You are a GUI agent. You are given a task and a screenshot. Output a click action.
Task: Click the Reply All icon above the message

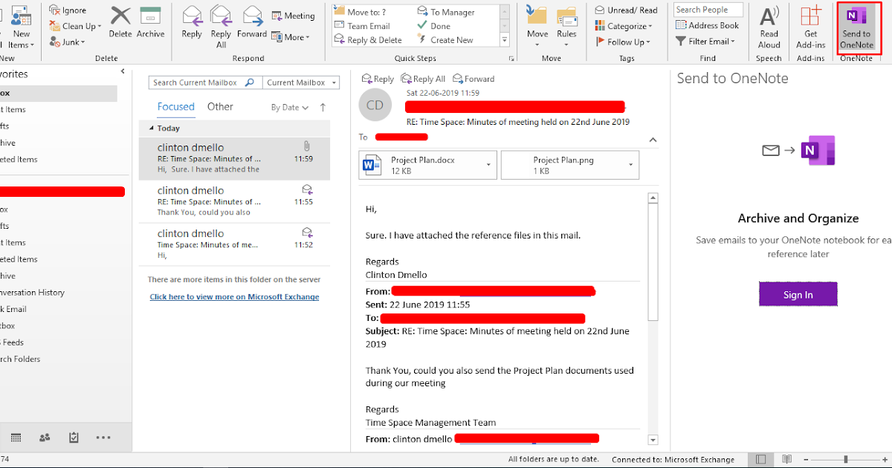point(423,78)
